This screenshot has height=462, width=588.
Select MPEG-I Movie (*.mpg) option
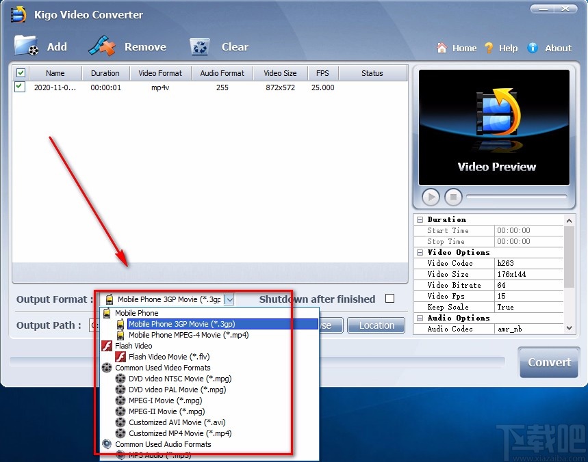coord(166,400)
